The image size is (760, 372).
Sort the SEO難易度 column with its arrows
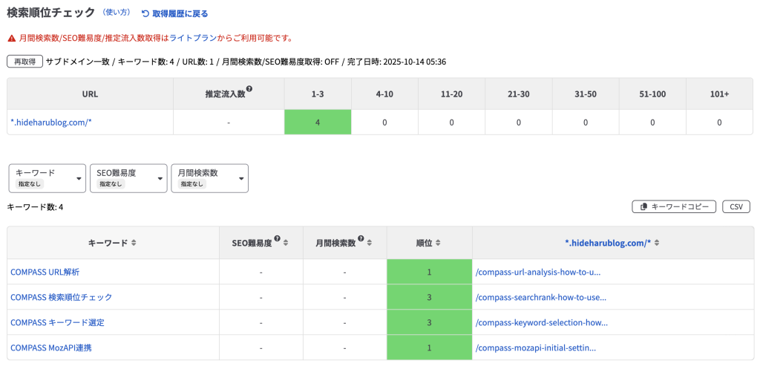pyautogui.click(x=286, y=243)
